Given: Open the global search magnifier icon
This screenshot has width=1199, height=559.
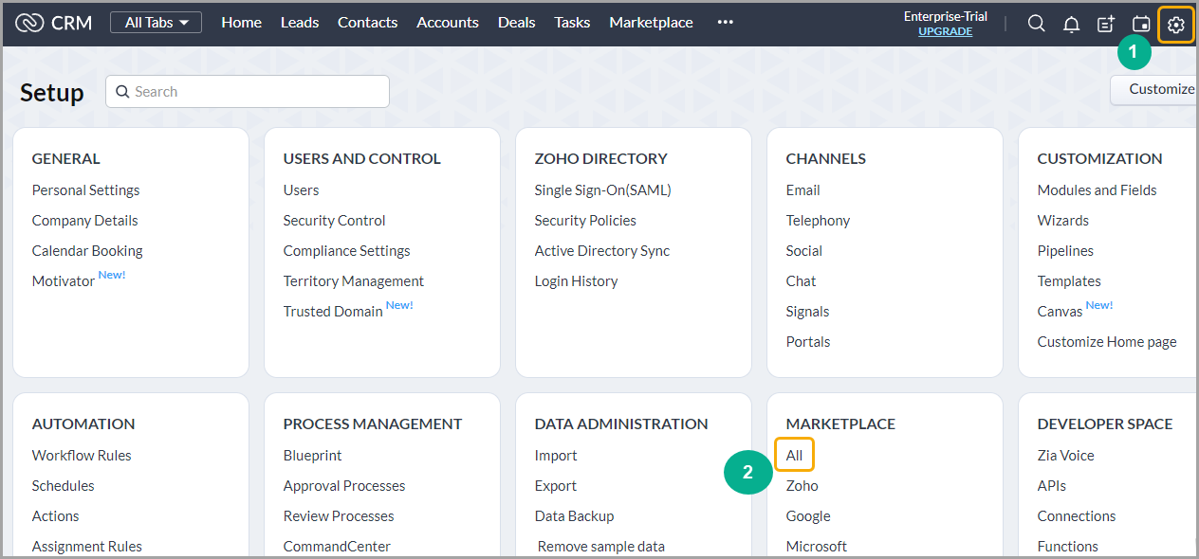Looking at the screenshot, I should (x=1037, y=24).
